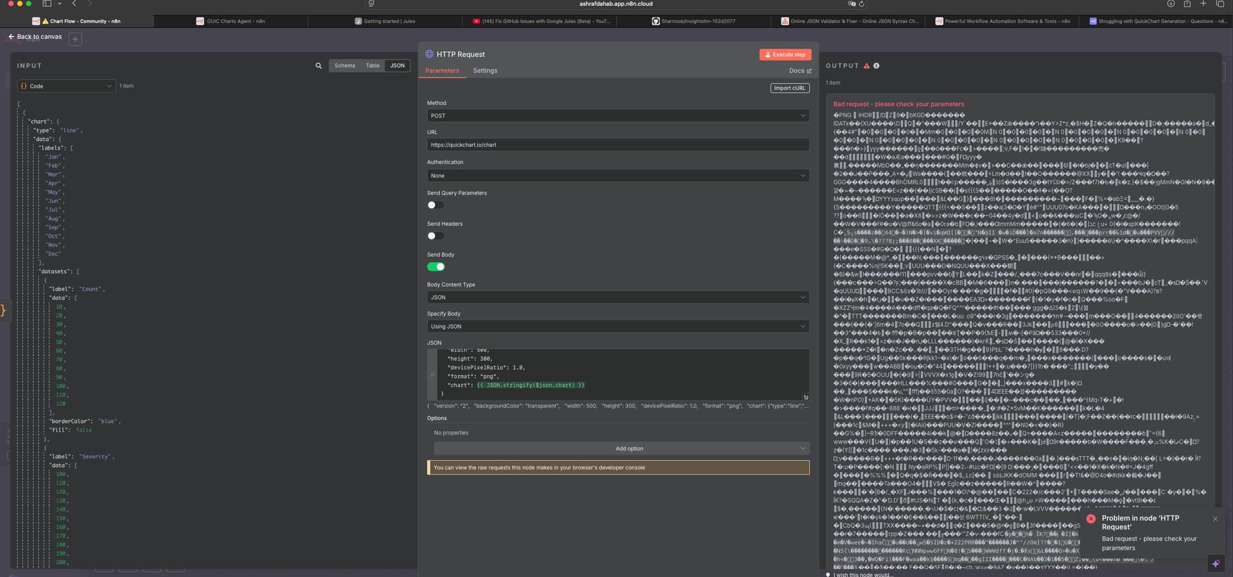Open the Add option dropdown
Screen dimensions: 1233x577
pos(621,449)
